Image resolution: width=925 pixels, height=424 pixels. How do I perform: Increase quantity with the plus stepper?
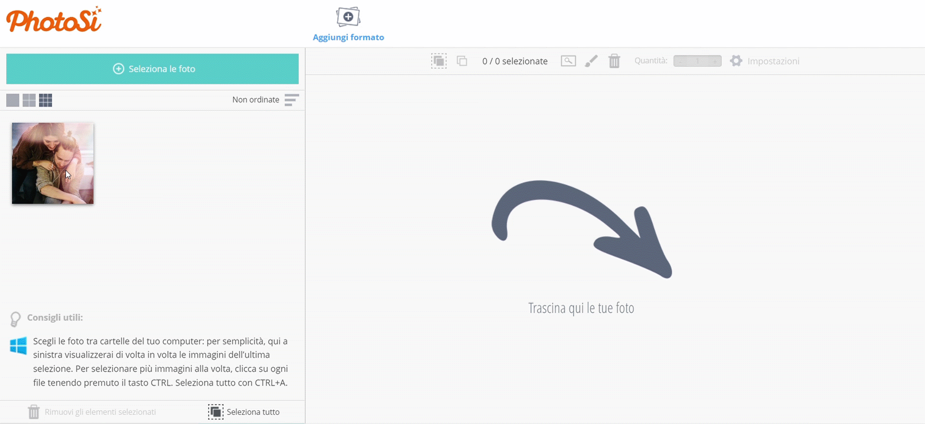click(x=714, y=61)
